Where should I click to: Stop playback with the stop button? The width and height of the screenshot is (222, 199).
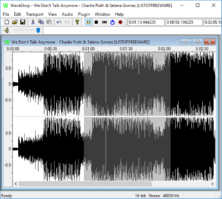click(x=96, y=22)
